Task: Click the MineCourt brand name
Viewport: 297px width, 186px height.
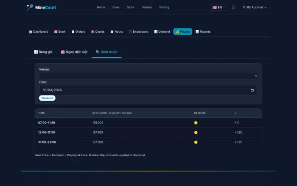Action: tap(45, 7)
